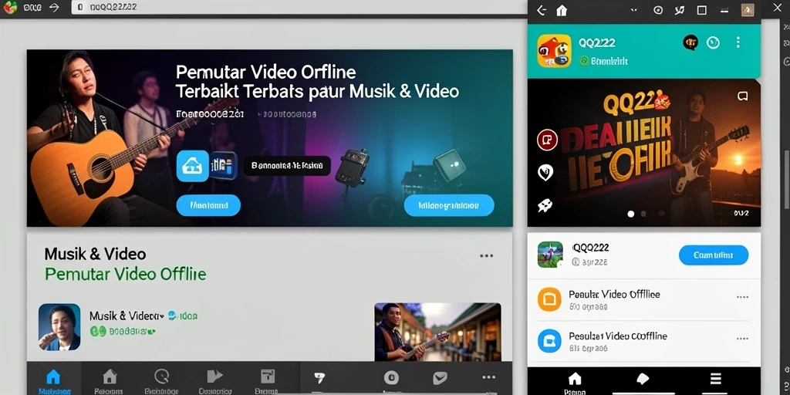Select the paint roller tab in the bottom bar
Image resolution: width=790 pixels, height=395 pixels.
(x=267, y=381)
